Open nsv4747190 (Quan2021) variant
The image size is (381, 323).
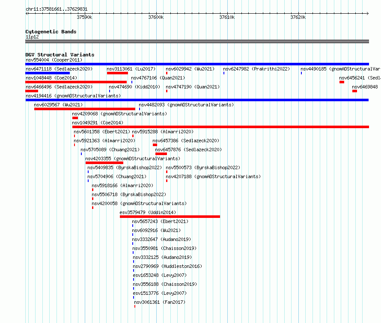tap(193, 87)
